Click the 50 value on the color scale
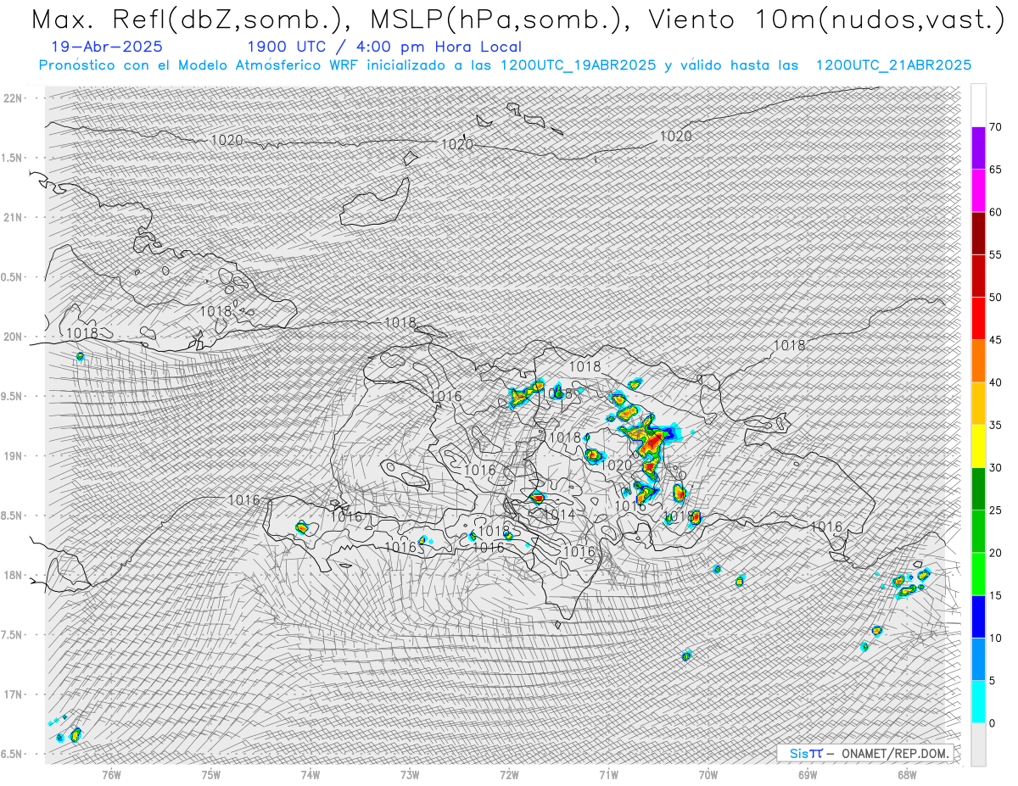 (995, 298)
